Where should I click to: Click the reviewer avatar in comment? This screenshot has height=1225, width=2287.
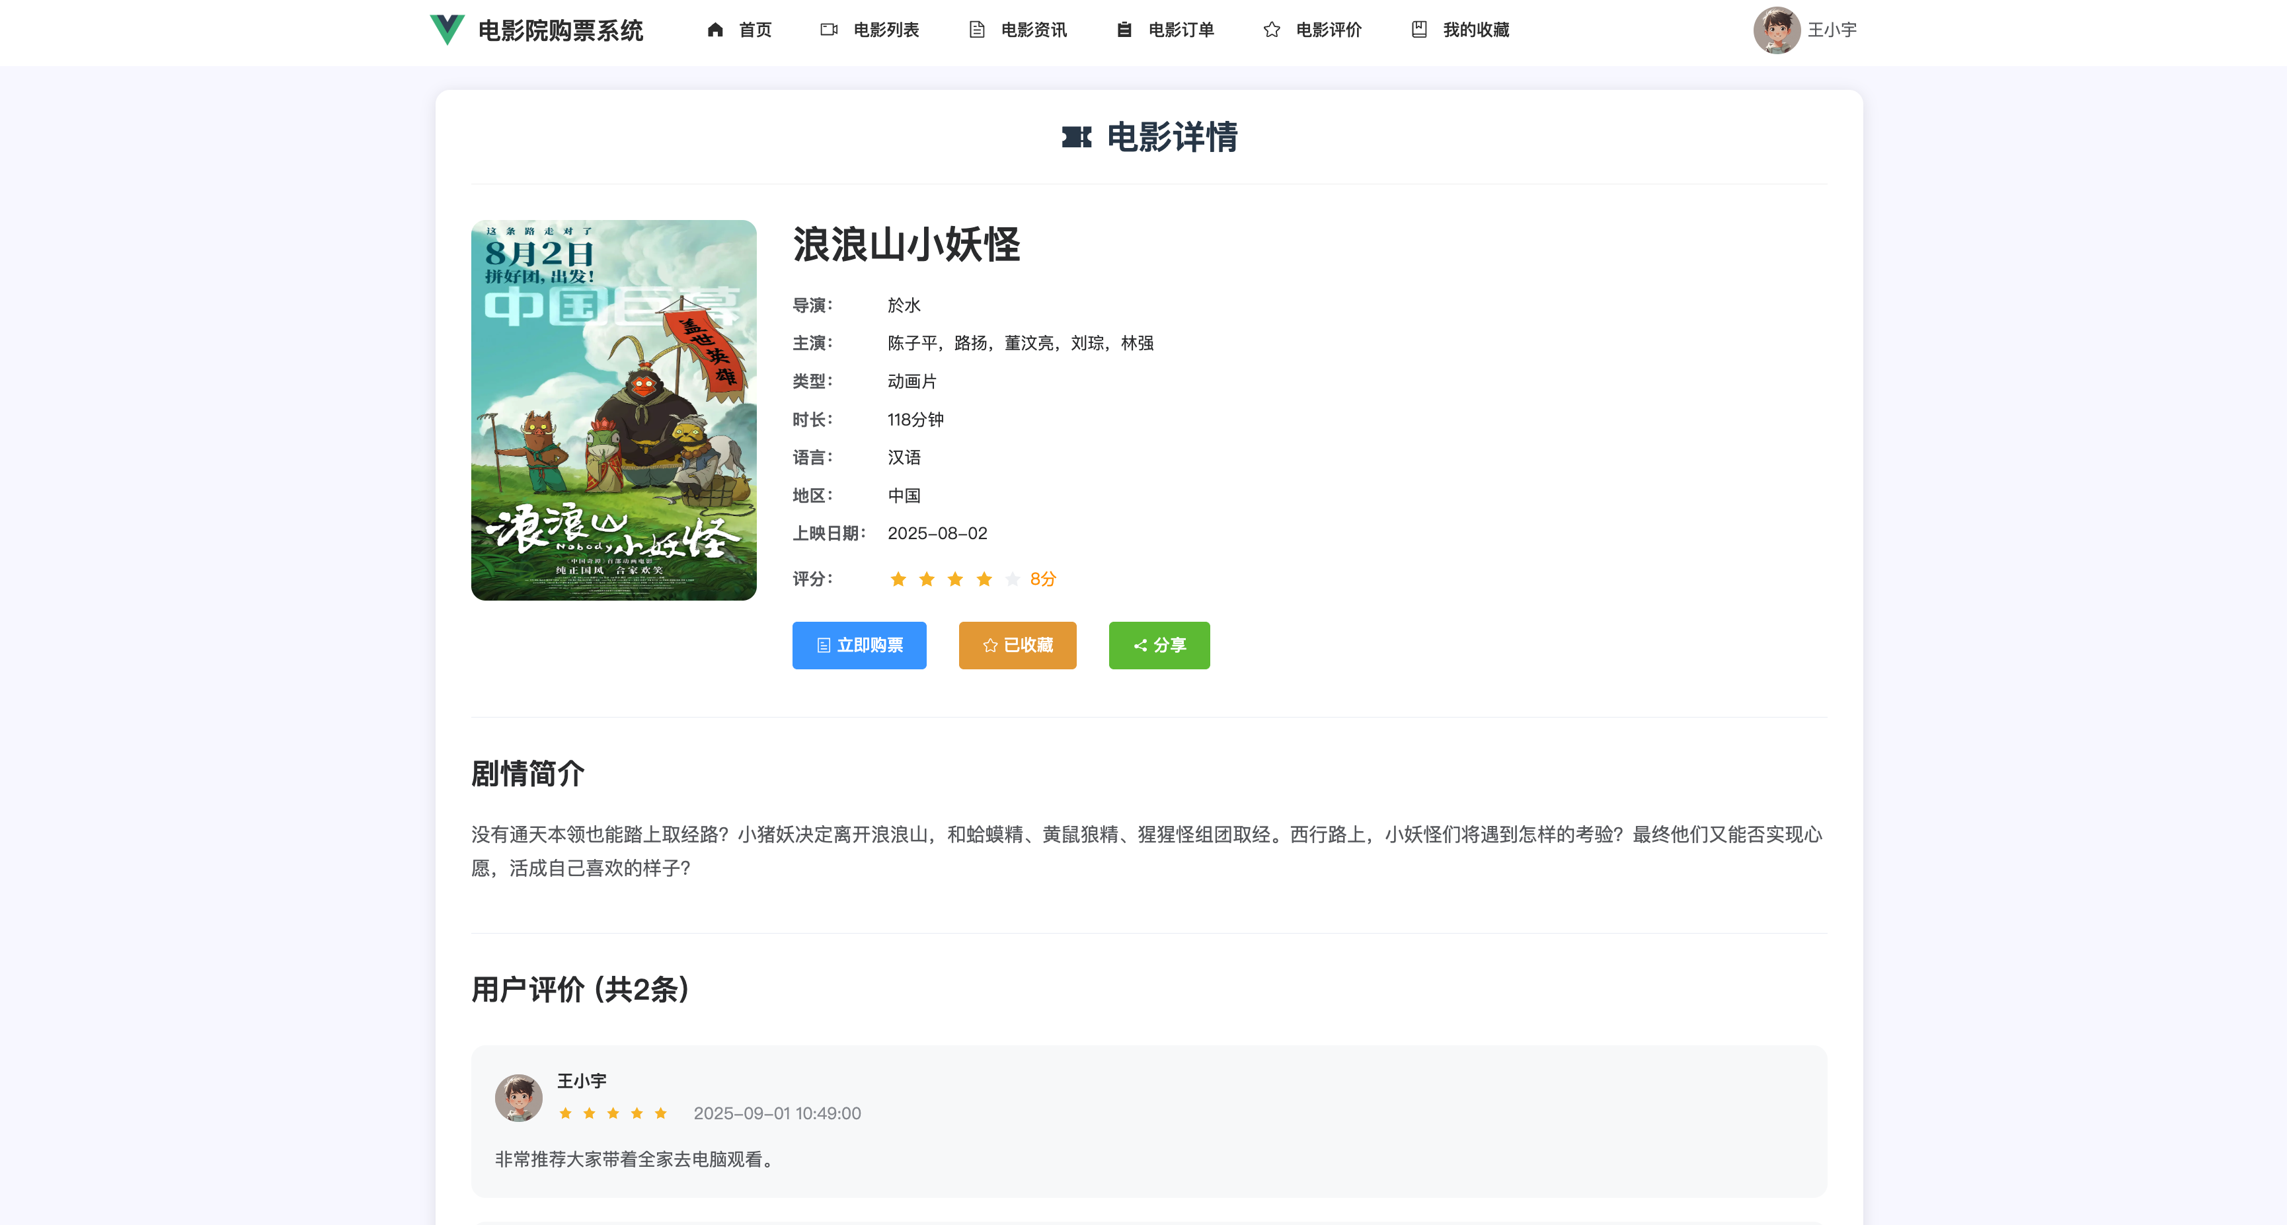pos(518,1097)
